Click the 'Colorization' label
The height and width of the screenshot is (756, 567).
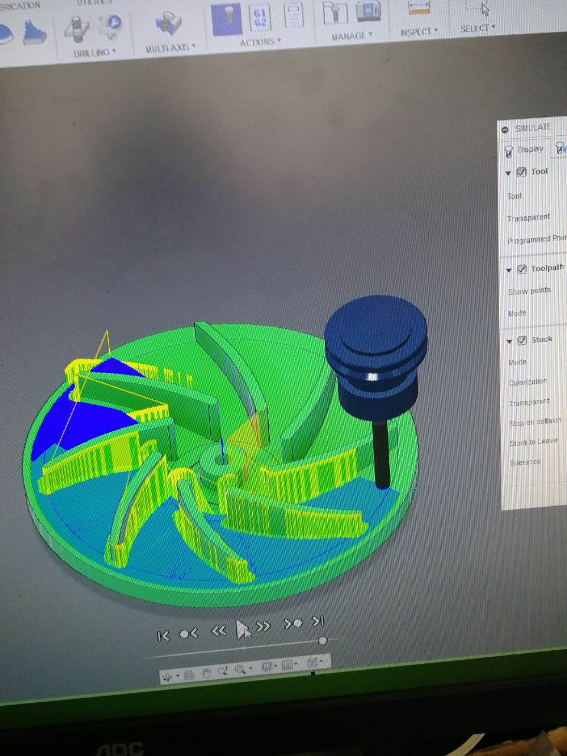point(528,382)
